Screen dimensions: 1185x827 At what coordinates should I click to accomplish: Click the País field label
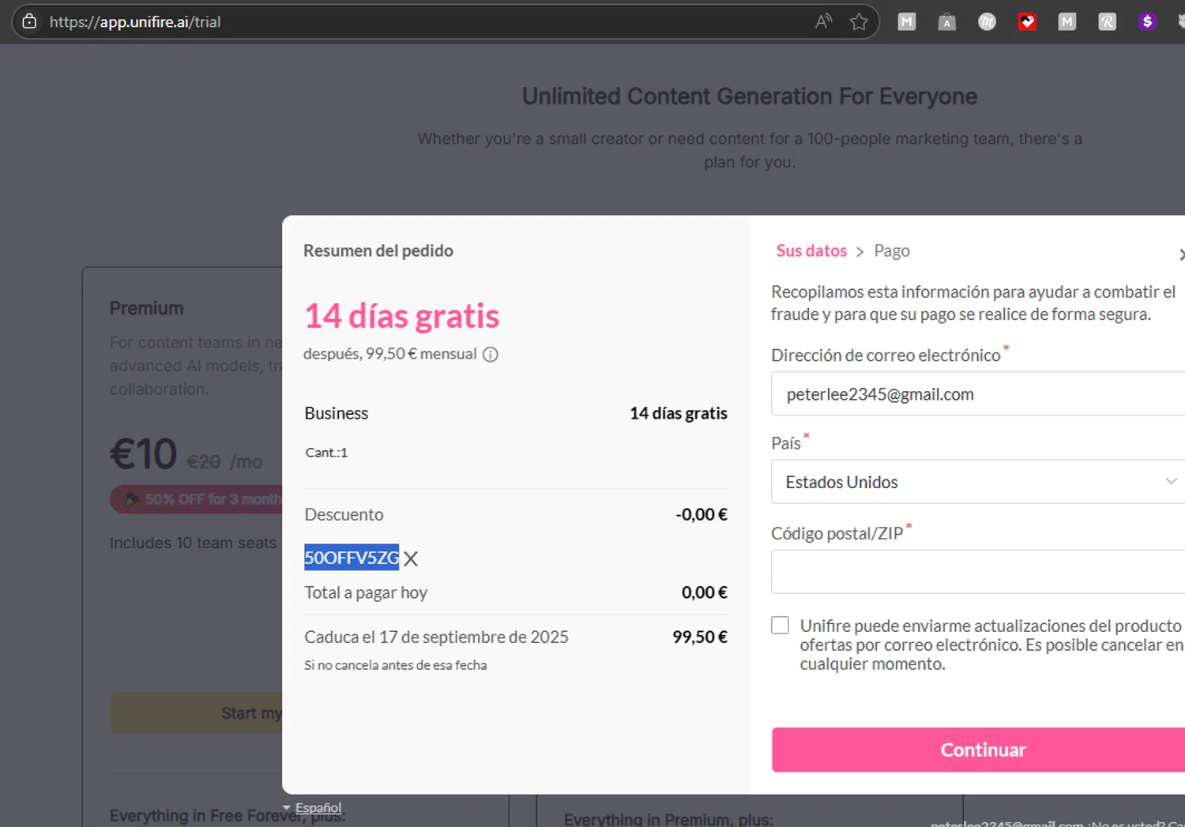(786, 443)
